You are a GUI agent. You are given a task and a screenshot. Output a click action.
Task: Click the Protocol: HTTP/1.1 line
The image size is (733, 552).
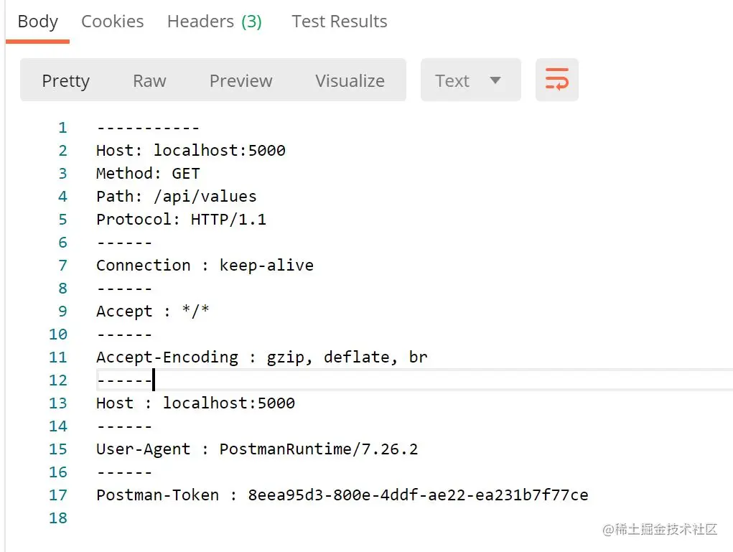(x=181, y=220)
